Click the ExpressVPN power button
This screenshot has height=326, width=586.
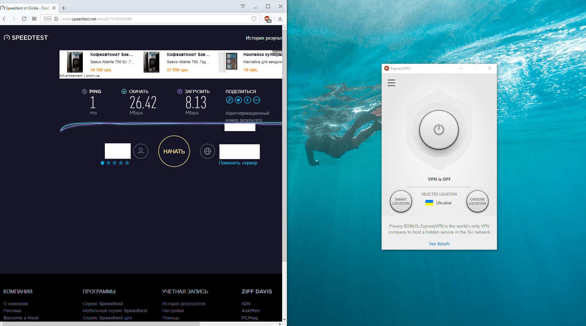coord(439,130)
